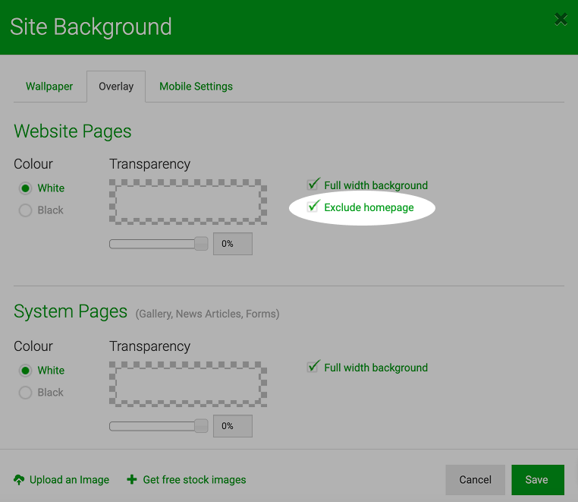
Task: Click the Upload an Image link
Action: [69, 480]
